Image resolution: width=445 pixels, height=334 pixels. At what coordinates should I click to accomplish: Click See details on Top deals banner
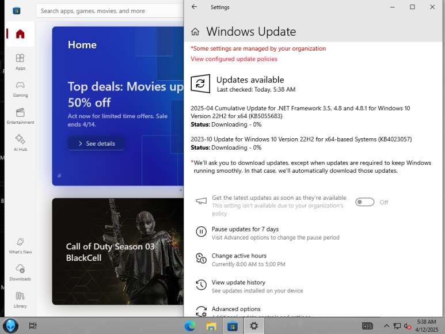96,143
